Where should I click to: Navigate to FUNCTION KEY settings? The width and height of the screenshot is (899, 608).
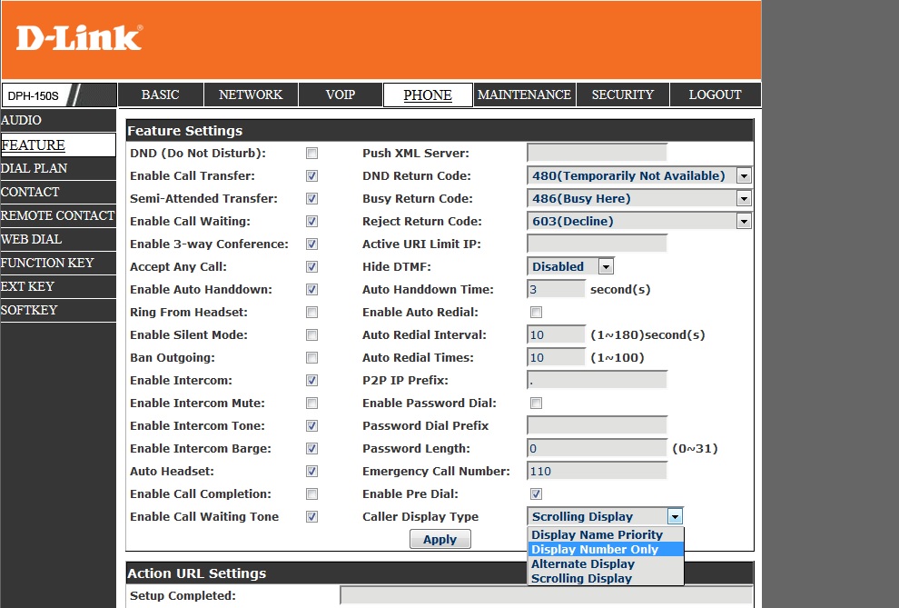coord(47,264)
